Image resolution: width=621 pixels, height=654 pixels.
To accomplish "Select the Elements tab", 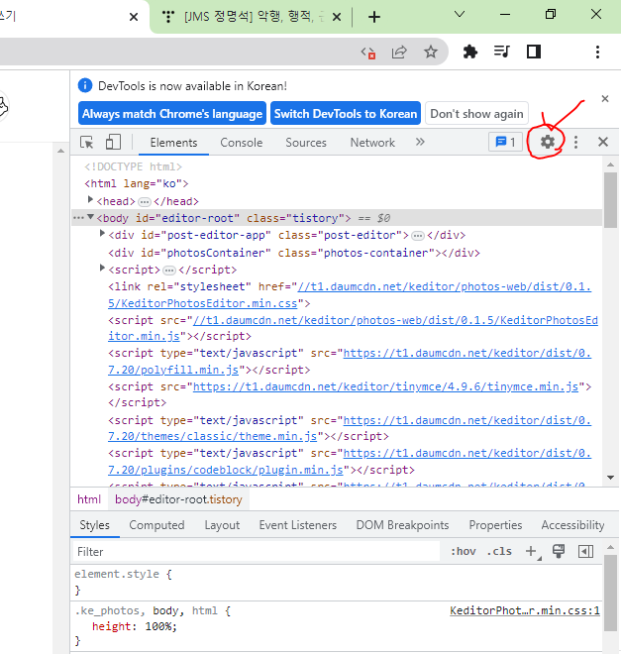I will click(x=173, y=143).
